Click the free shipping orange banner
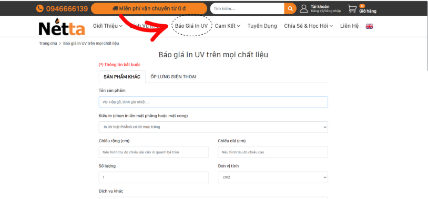Viewport: 428px width, 199px height. (149, 8)
